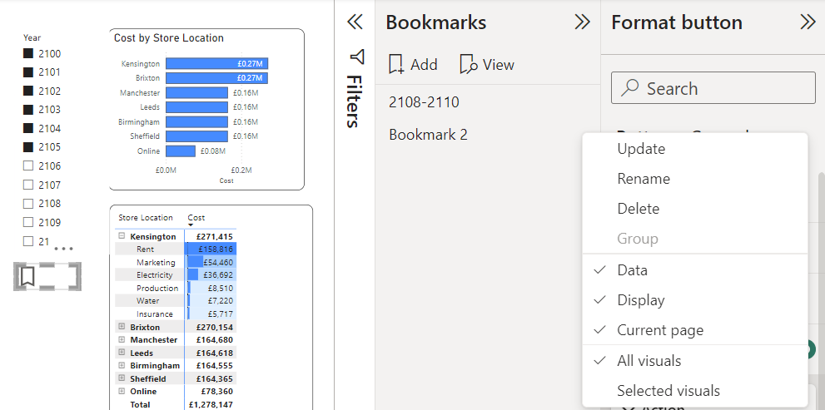Expand the Online store location row
The image size is (825, 410).
click(122, 392)
